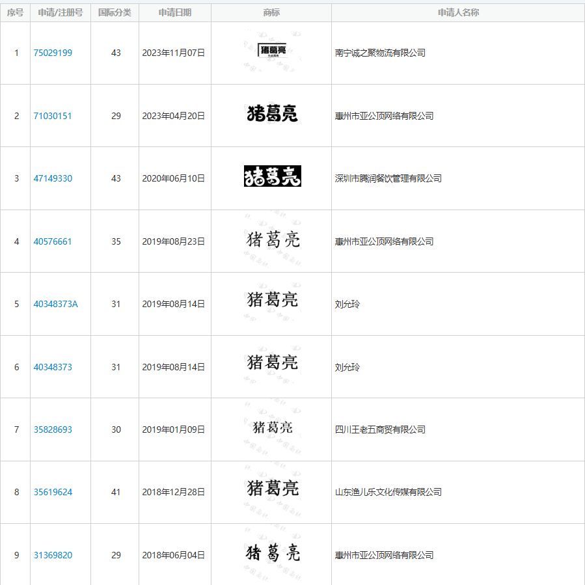Open registration number 75029199 link
Viewport: 585px width, 585px height.
[x=53, y=53]
